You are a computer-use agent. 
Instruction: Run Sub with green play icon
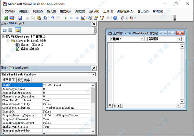(x=65, y=18)
